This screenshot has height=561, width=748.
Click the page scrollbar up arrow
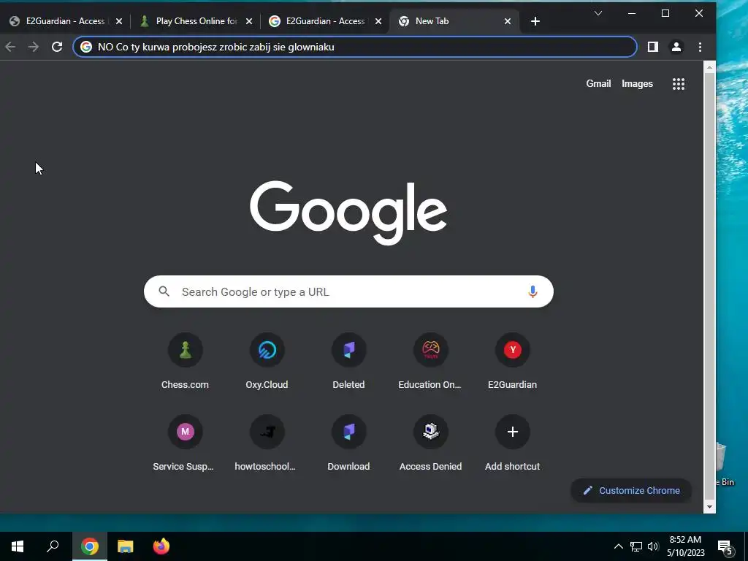pos(709,67)
